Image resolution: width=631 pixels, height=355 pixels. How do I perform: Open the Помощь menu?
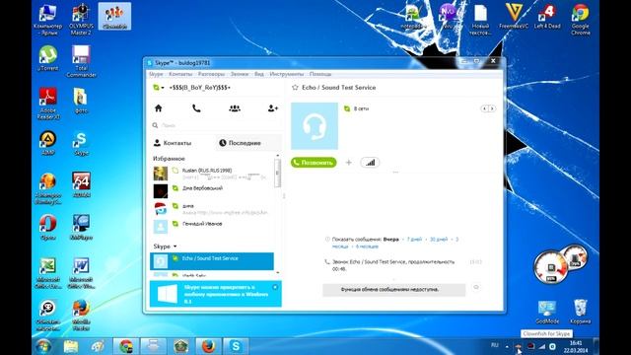point(320,74)
